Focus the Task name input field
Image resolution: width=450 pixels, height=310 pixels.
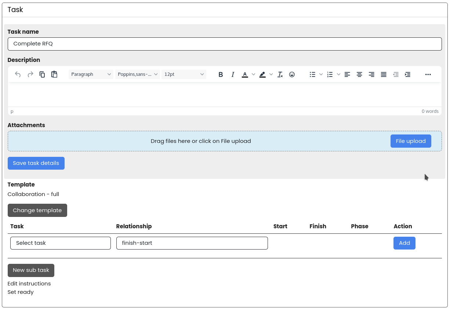(x=225, y=44)
